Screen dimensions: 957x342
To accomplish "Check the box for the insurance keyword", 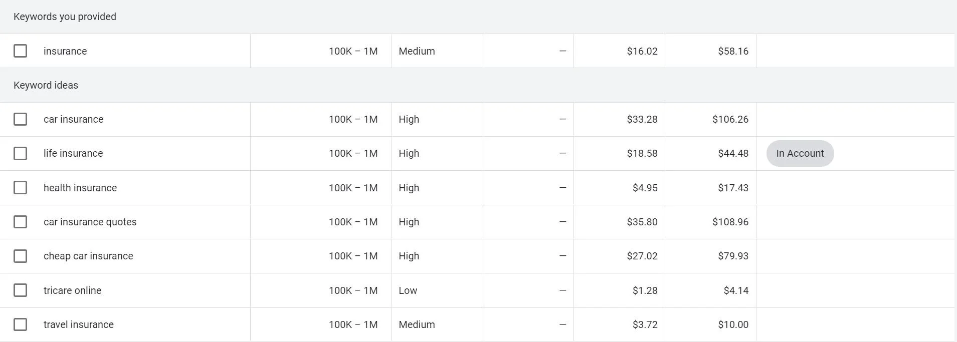I will tap(20, 51).
